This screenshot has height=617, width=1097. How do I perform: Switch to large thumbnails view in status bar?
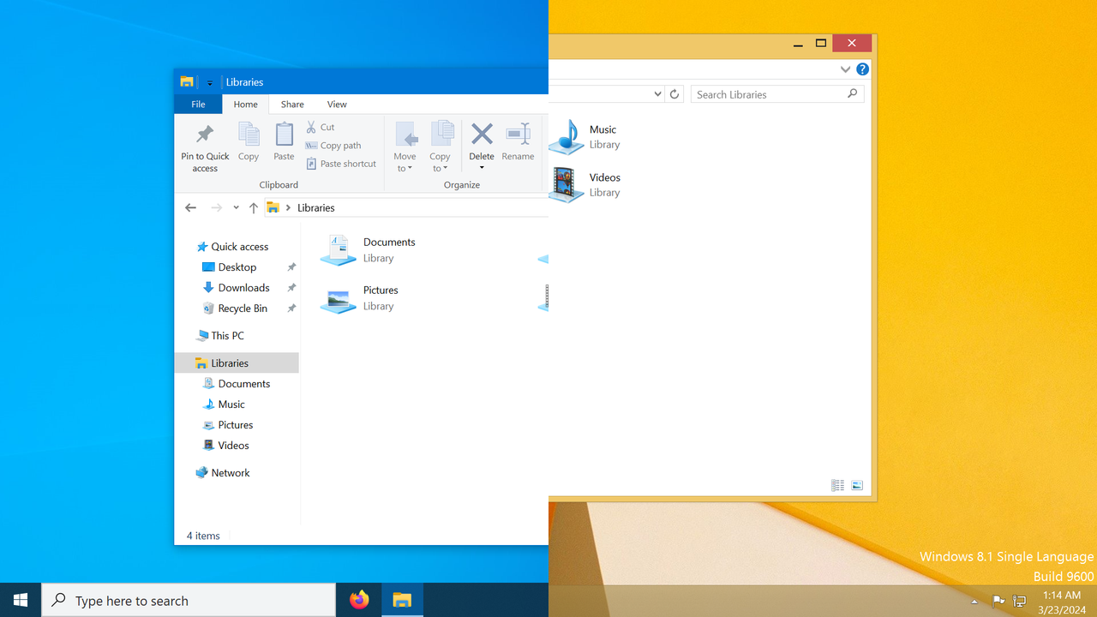tap(857, 485)
